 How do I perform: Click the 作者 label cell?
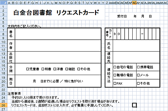tap(11, 46)
